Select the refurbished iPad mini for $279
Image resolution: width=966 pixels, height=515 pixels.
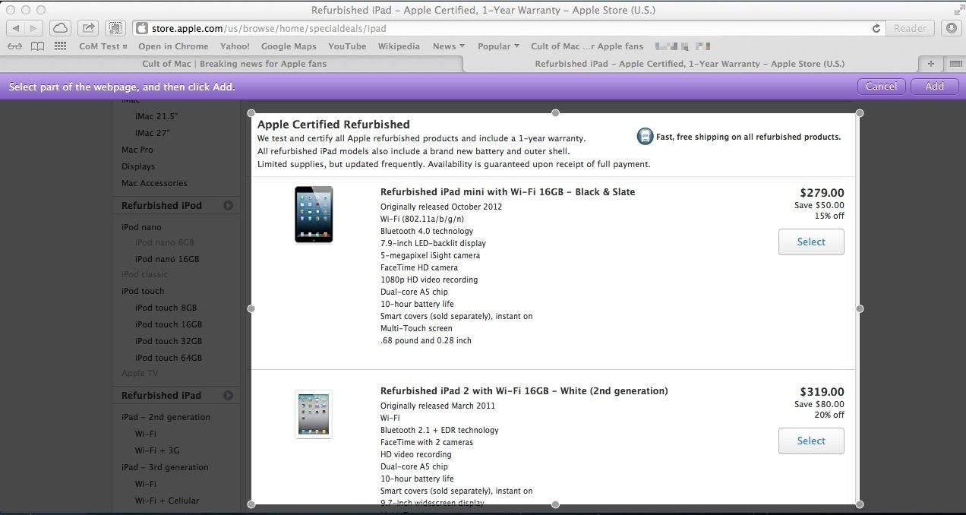point(810,242)
